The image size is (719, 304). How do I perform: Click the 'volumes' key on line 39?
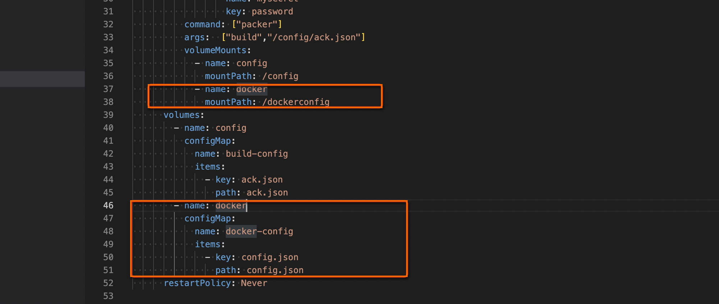click(x=182, y=115)
